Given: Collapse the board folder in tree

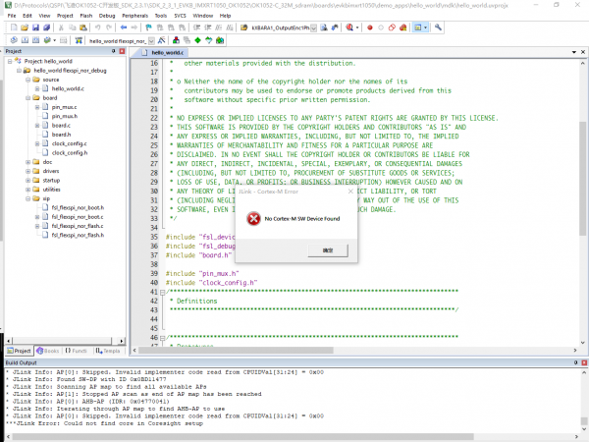Looking at the screenshot, I should click(x=26, y=98).
